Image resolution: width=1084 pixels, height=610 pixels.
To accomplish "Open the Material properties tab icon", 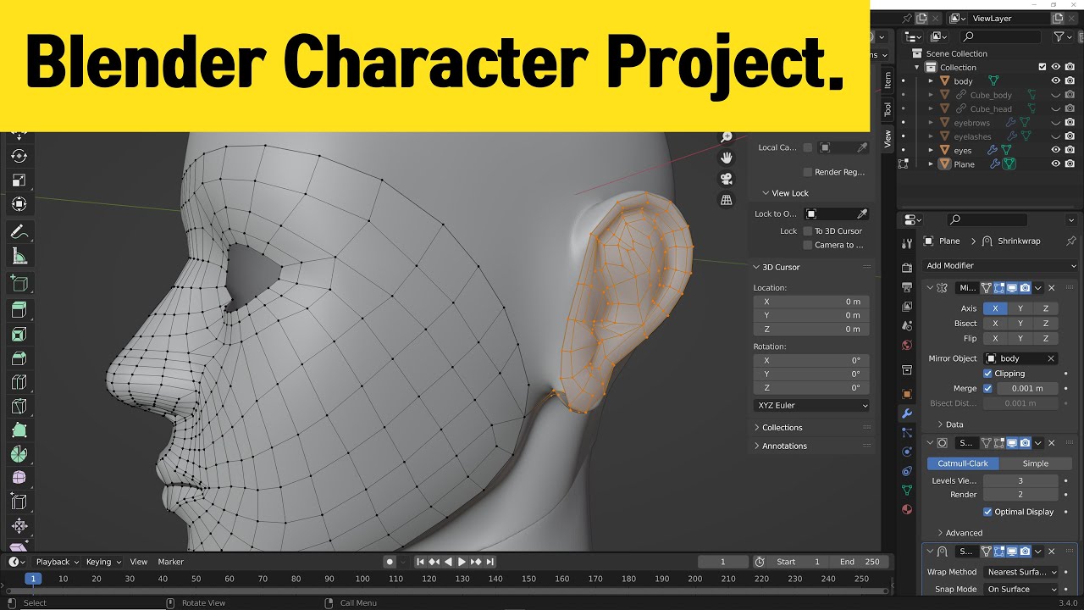I will (x=907, y=509).
